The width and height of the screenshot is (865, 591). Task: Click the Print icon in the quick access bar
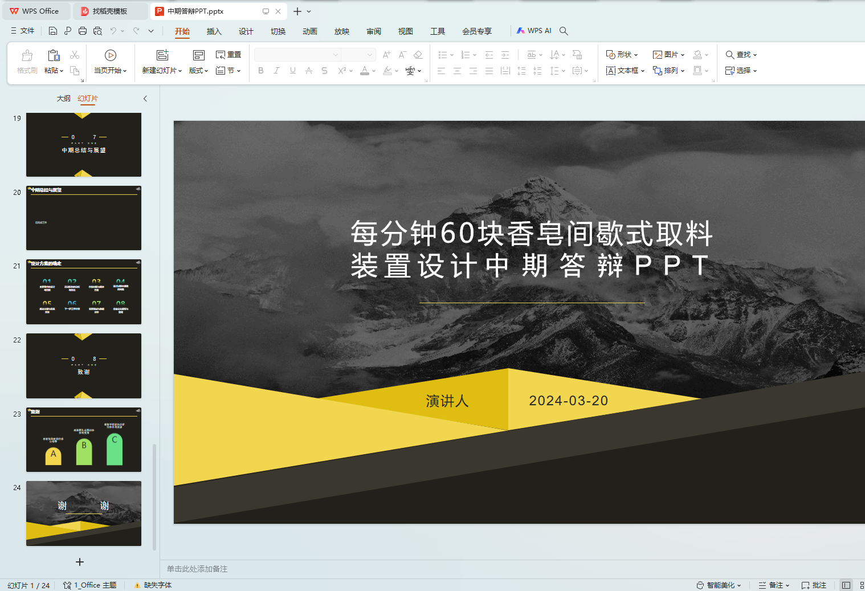(83, 31)
